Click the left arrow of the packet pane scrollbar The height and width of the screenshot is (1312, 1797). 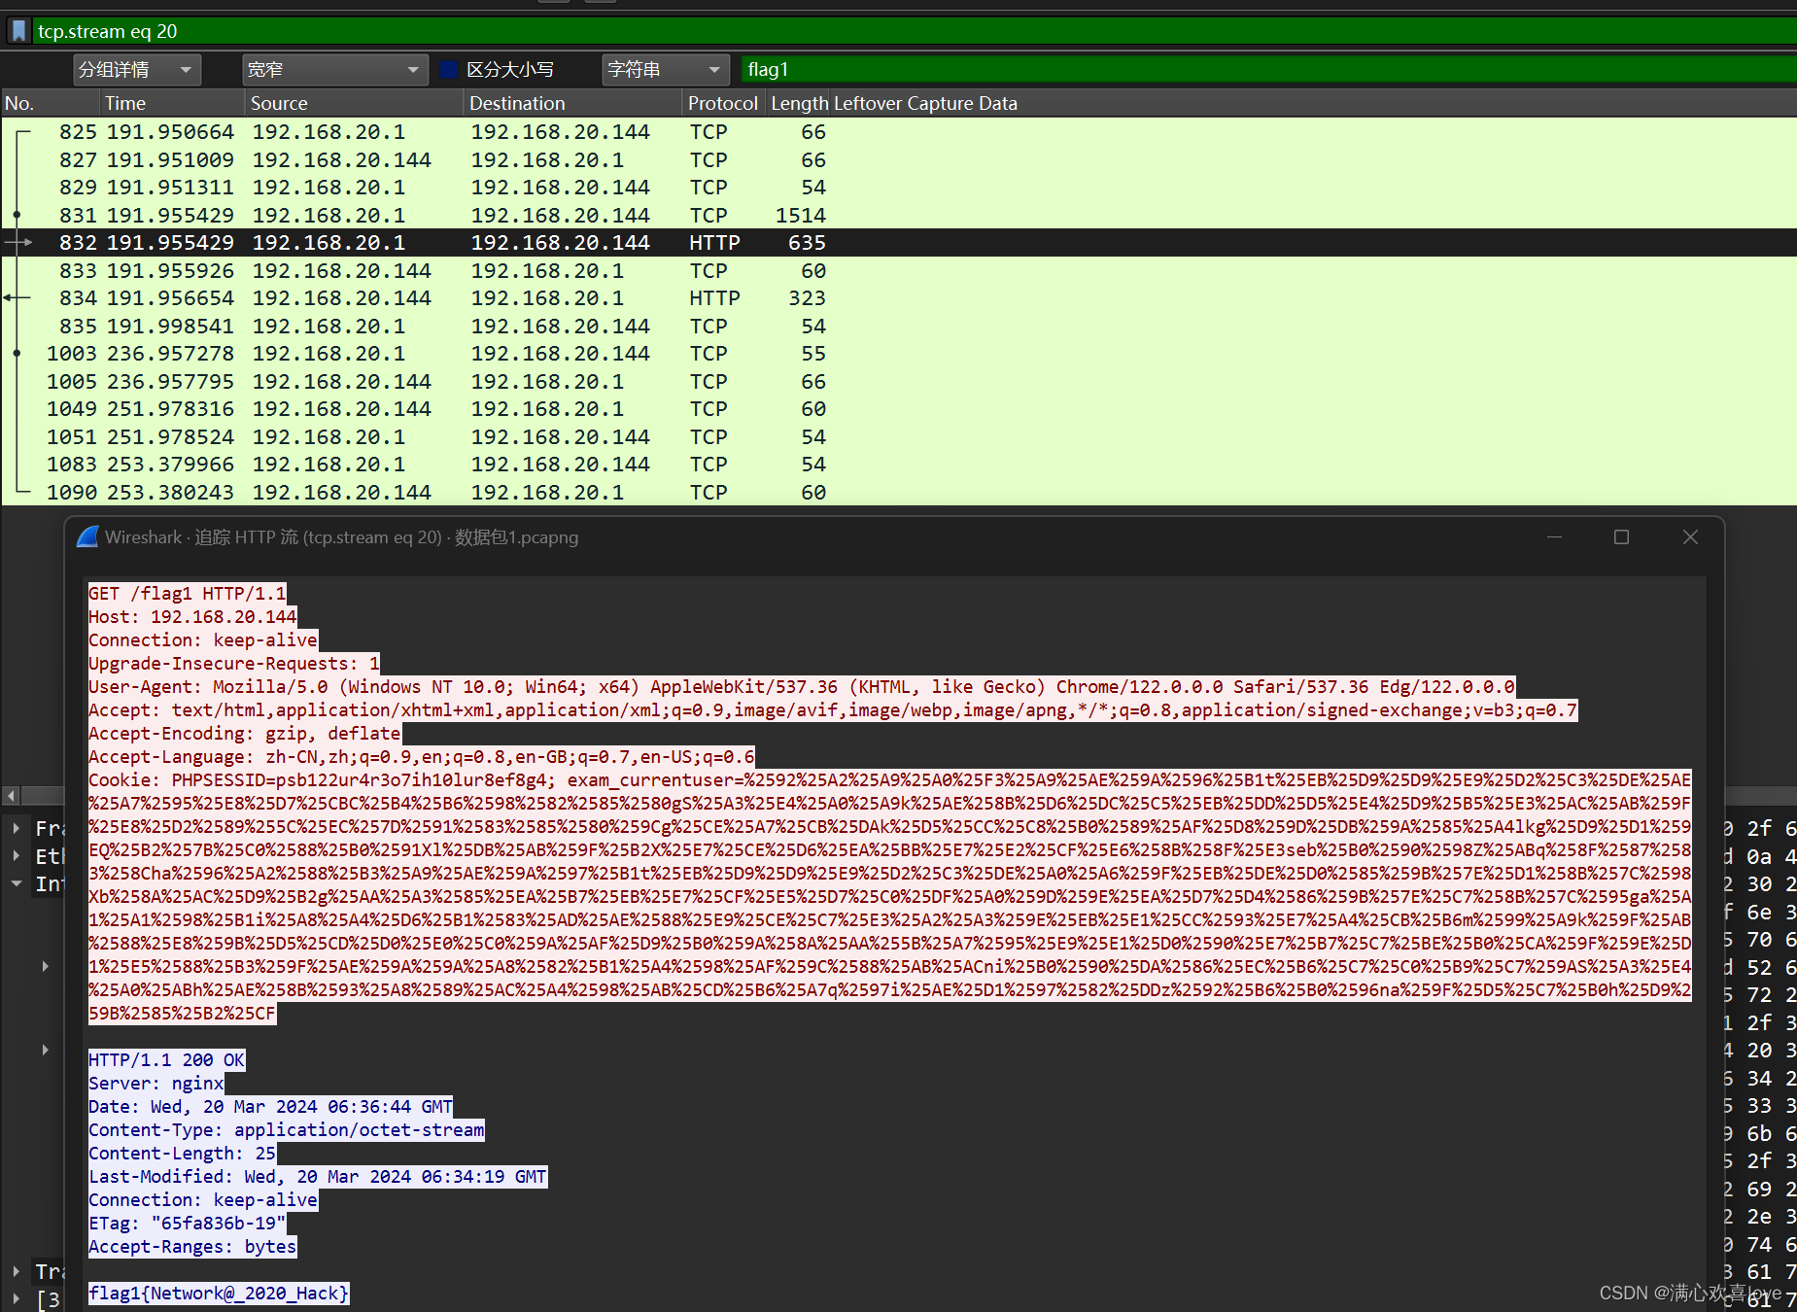(x=10, y=795)
